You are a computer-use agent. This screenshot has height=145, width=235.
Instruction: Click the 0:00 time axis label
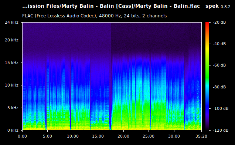tap(22, 136)
